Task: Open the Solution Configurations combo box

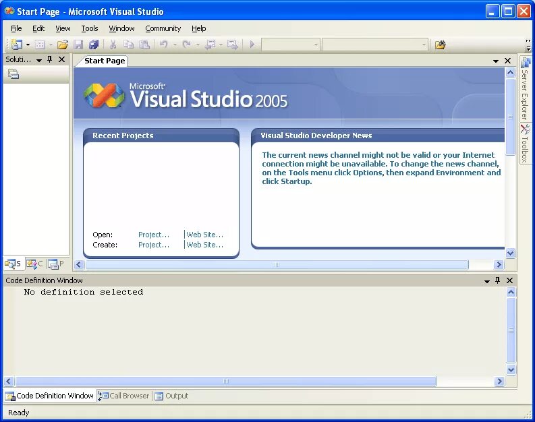Action: coord(290,44)
